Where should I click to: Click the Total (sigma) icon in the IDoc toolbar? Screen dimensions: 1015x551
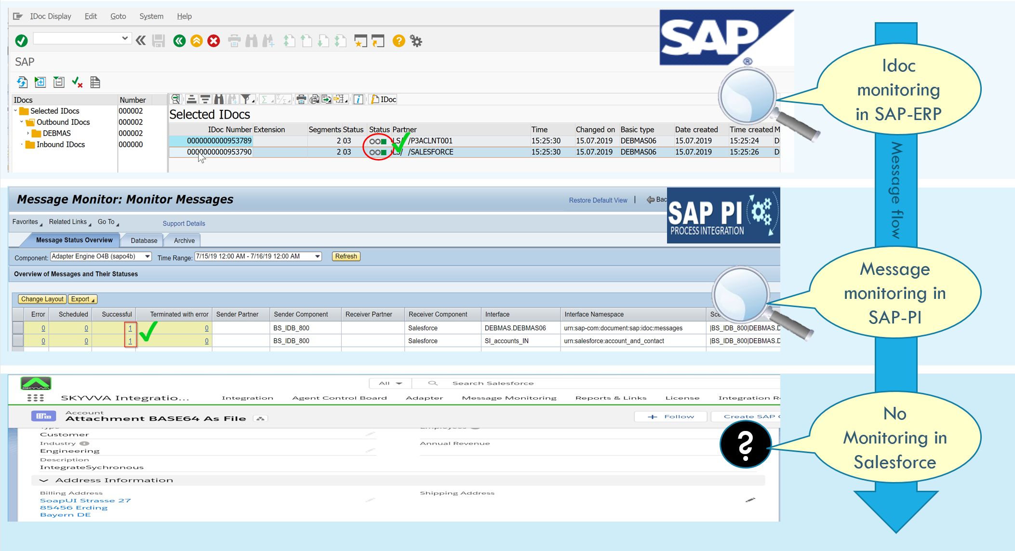pos(265,99)
